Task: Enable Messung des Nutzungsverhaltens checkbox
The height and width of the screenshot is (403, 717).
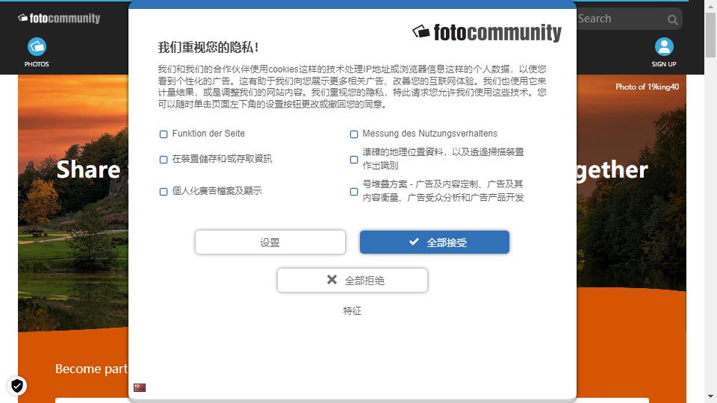Action: coord(353,134)
